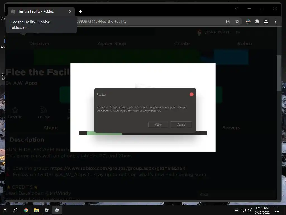286x215 pixels.
Task: Click the Favorite star icon
Action: pyautogui.click(x=15, y=110)
